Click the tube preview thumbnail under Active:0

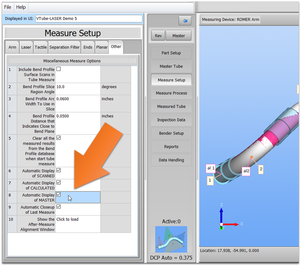tap(171, 239)
